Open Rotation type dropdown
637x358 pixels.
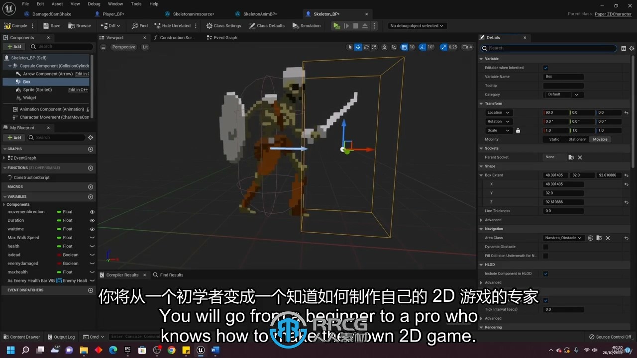499,121
